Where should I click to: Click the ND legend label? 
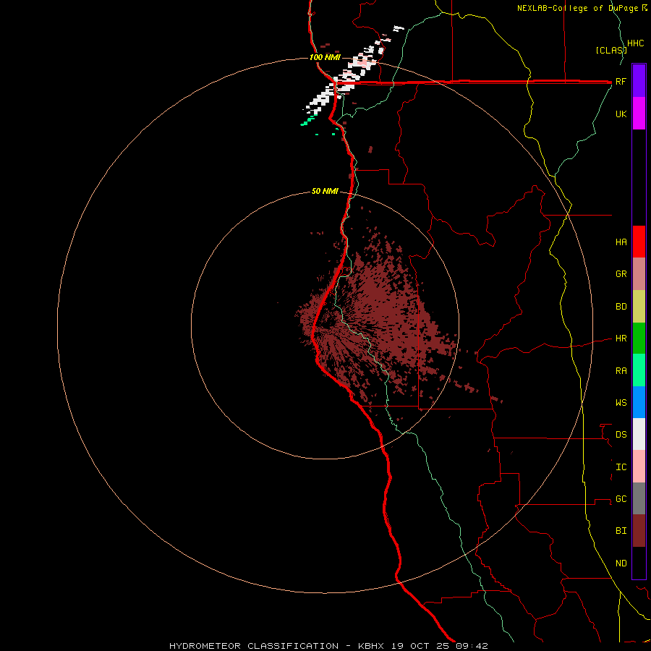621,563
